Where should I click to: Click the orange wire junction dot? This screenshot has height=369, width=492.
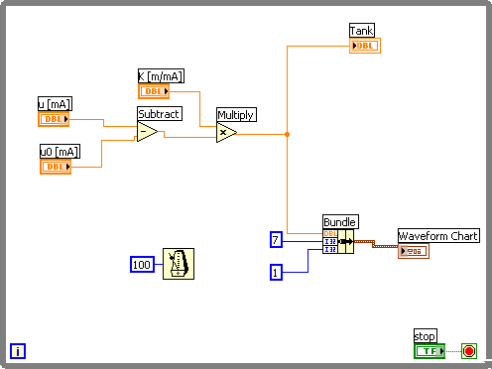tap(287, 134)
